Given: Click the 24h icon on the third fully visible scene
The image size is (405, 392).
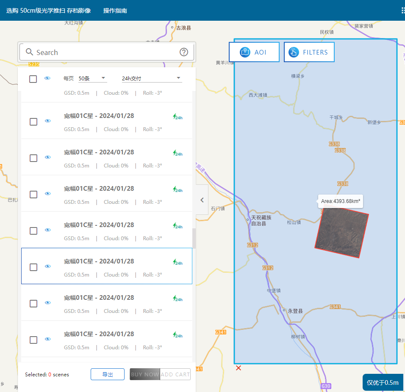Looking at the screenshot, I should (x=178, y=189).
